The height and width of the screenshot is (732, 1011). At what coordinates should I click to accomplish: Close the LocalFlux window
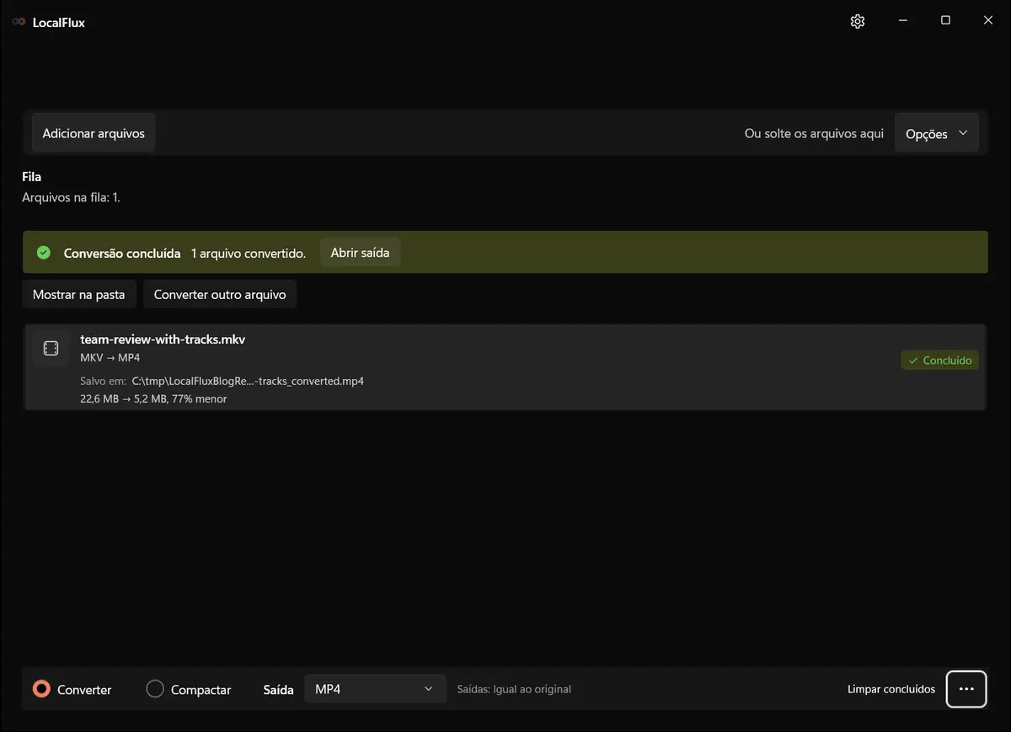pos(988,21)
